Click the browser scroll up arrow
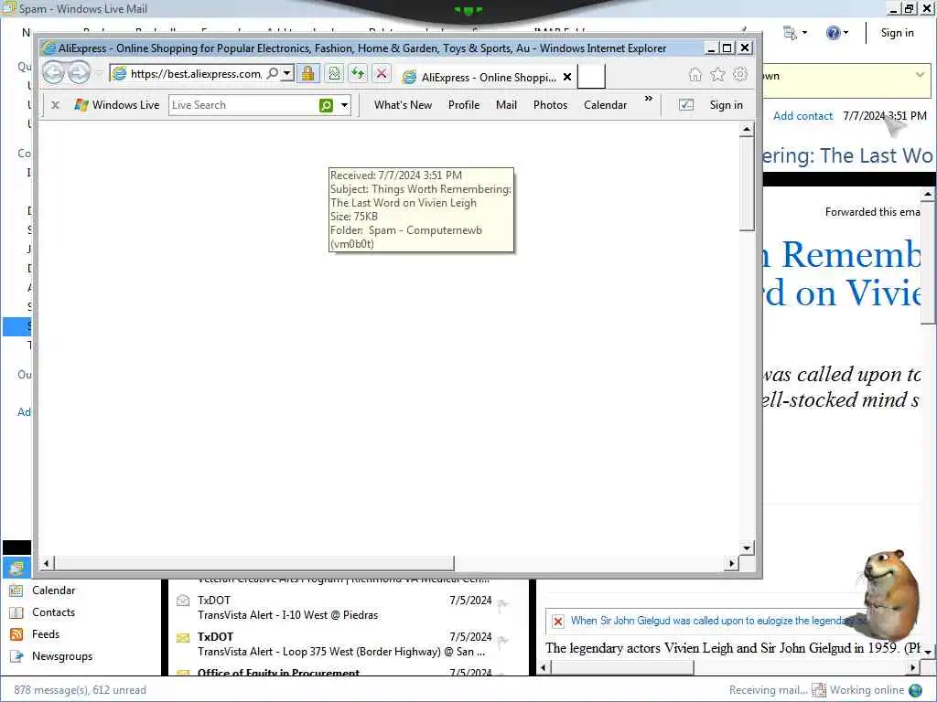937x702 pixels. pos(747,130)
